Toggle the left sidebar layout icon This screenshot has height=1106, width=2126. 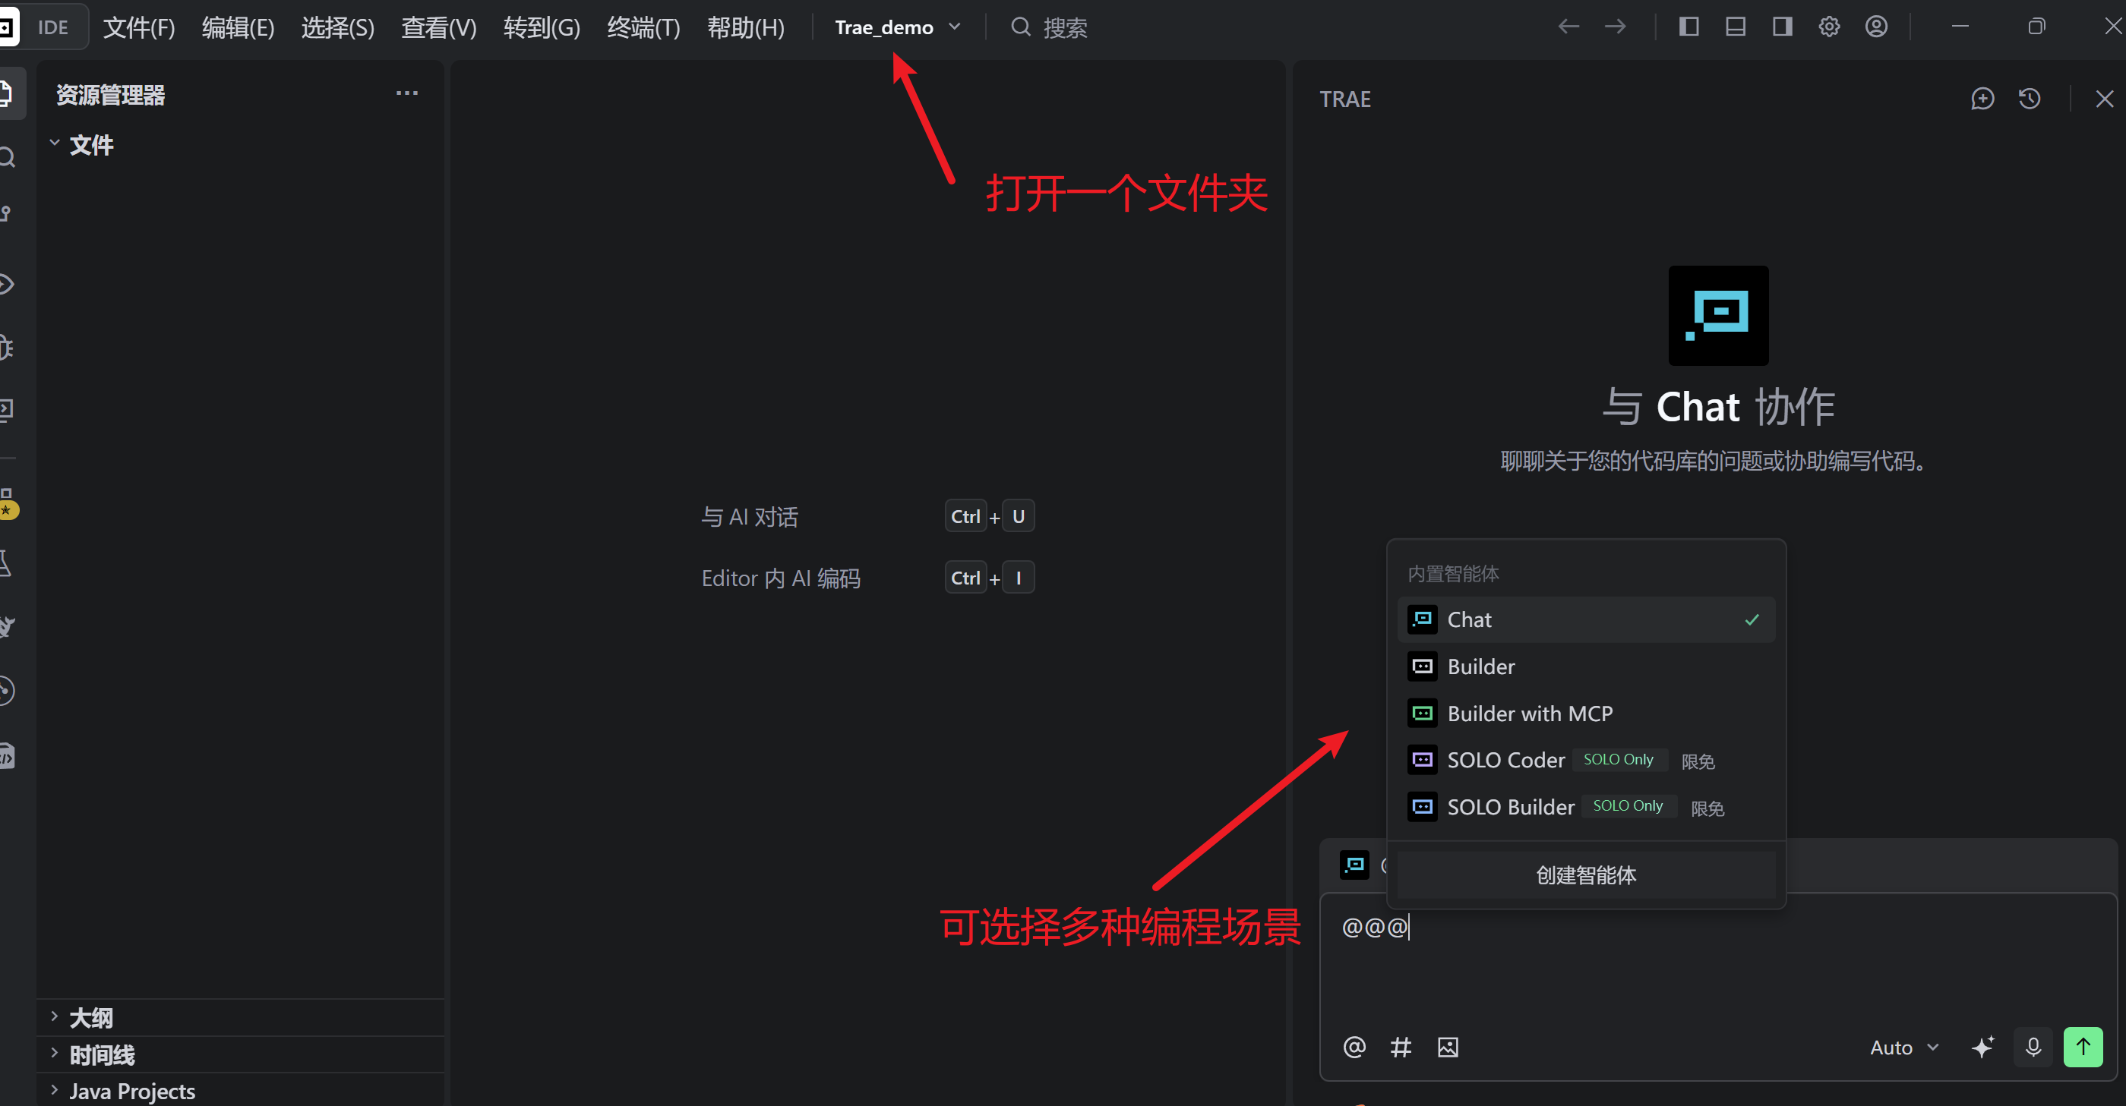[x=1688, y=27]
